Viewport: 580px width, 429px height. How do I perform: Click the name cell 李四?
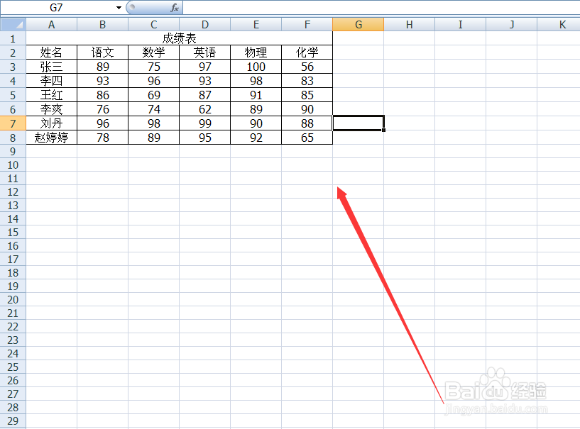51,81
